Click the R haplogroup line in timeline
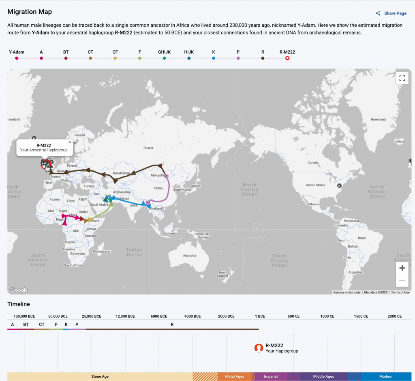The height and width of the screenshot is (381, 415). click(172, 329)
